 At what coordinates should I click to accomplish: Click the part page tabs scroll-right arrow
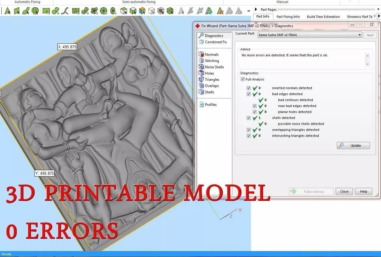pos(379,16)
